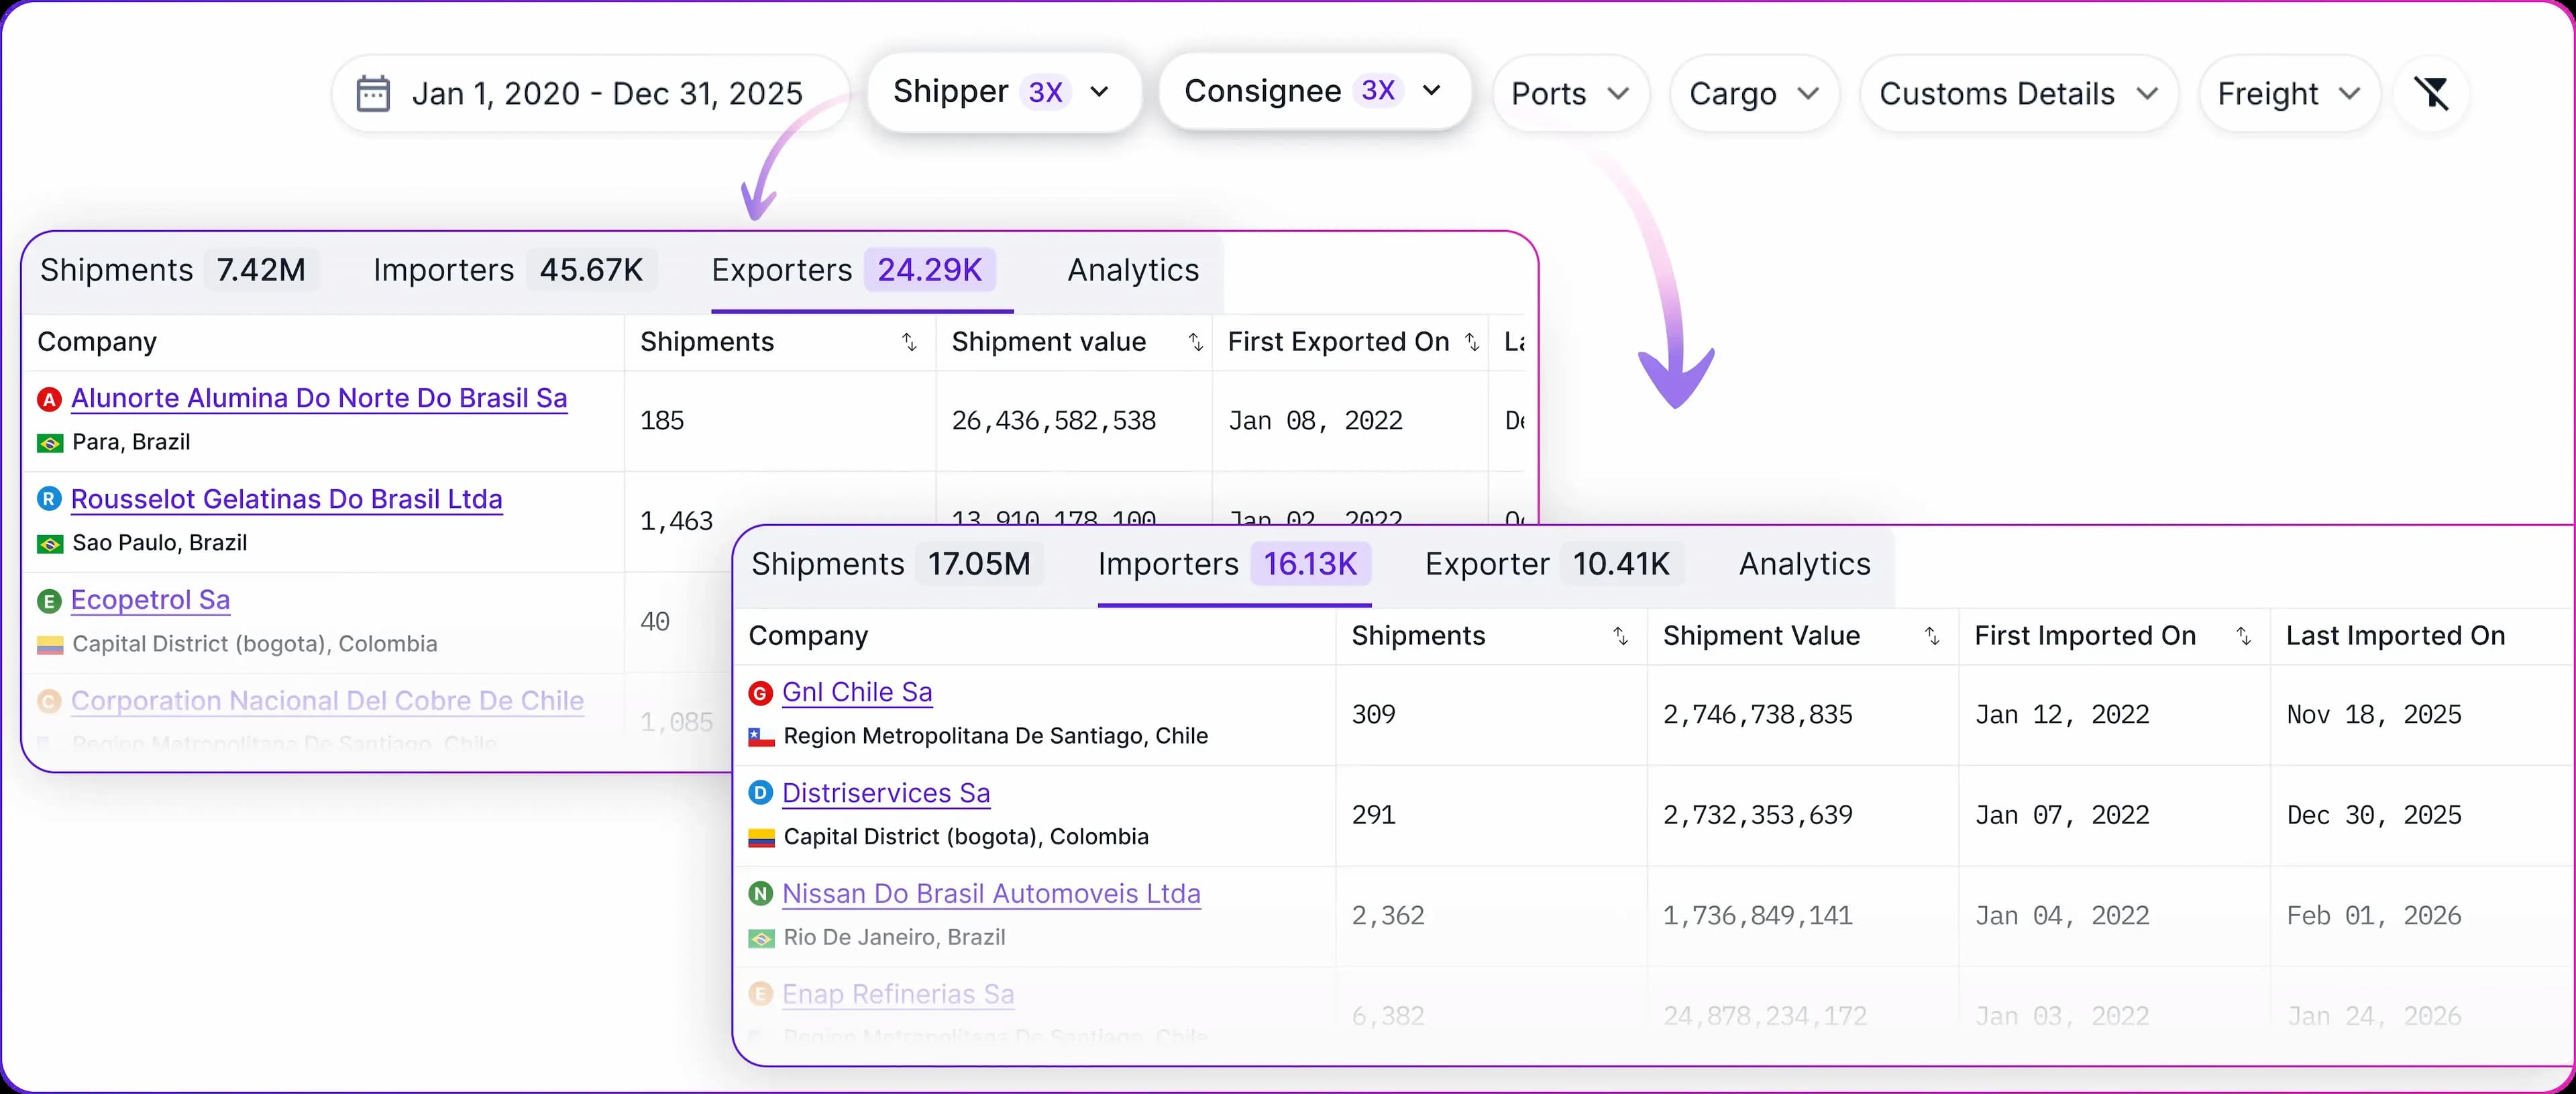Expand the Customs Details dropdown
2576x1094 pixels.
tap(2018, 94)
